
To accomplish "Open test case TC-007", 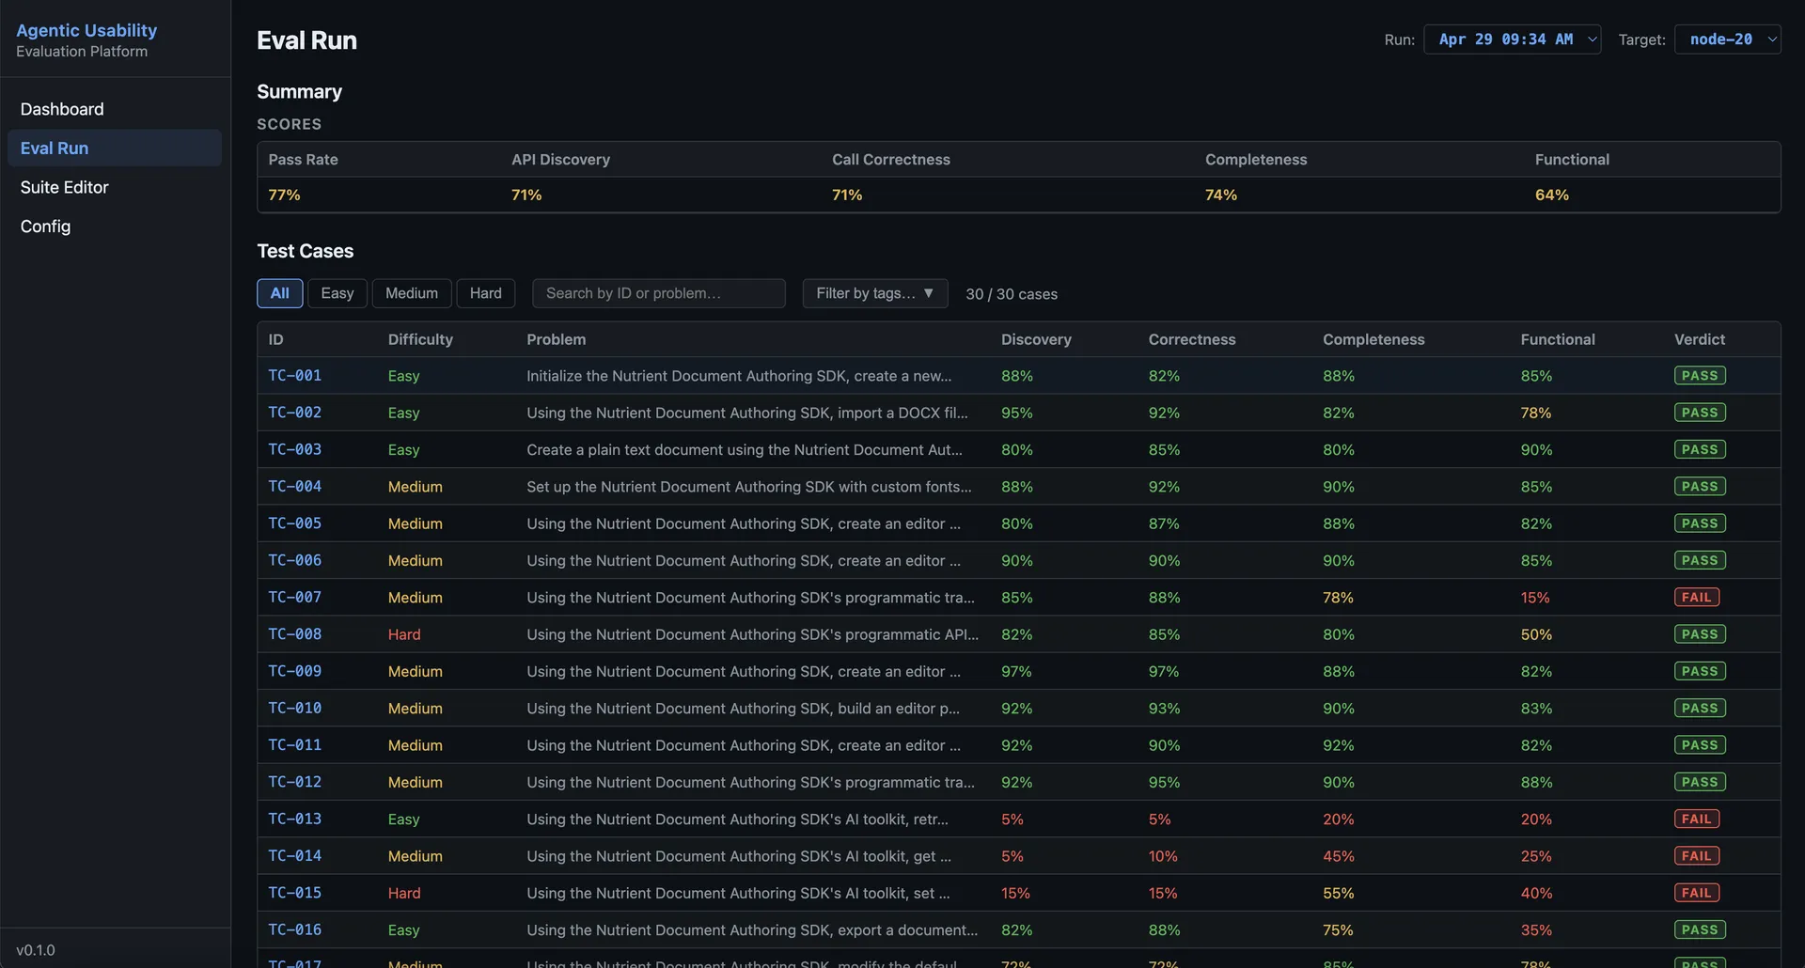I will (295, 598).
